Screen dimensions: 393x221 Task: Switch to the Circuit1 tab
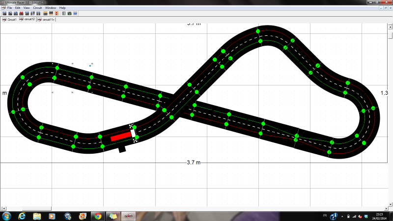click(10, 20)
